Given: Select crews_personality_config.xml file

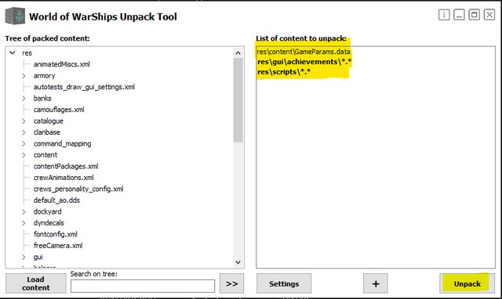Looking at the screenshot, I should pos(78,189).
